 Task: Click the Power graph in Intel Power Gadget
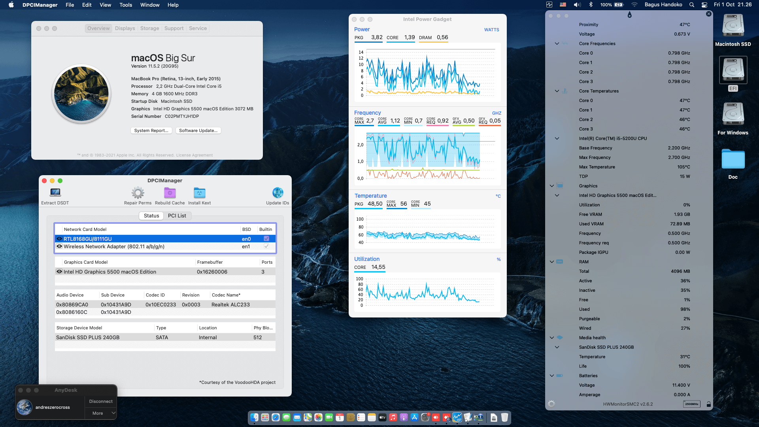(x=427, y=73)
